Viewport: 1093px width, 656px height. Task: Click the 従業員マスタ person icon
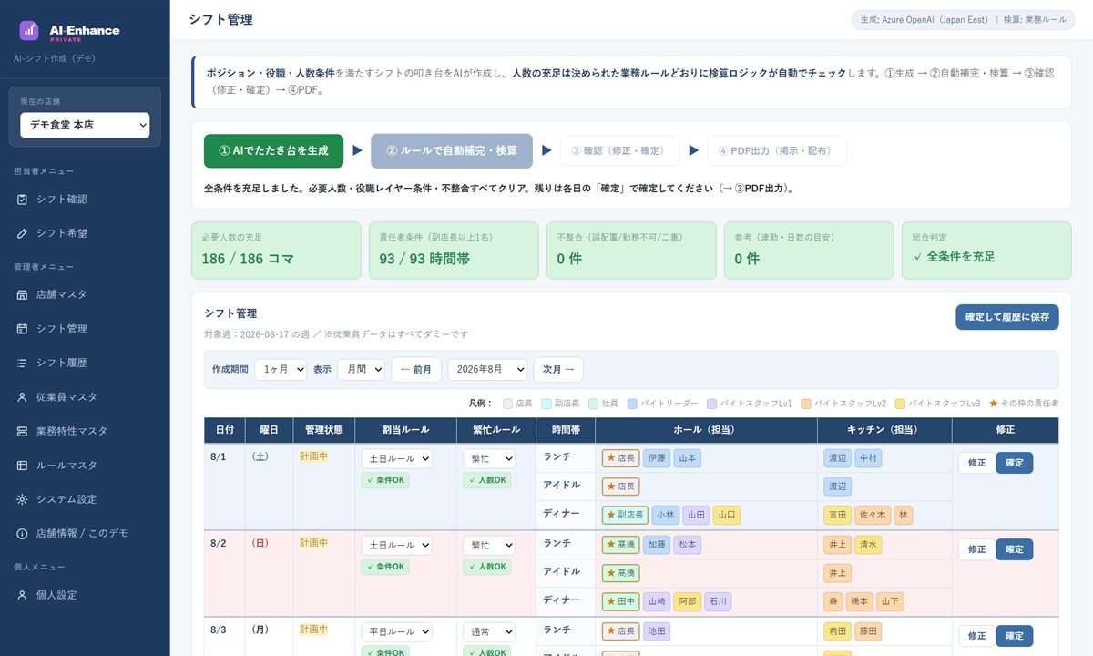coord(23,397)
